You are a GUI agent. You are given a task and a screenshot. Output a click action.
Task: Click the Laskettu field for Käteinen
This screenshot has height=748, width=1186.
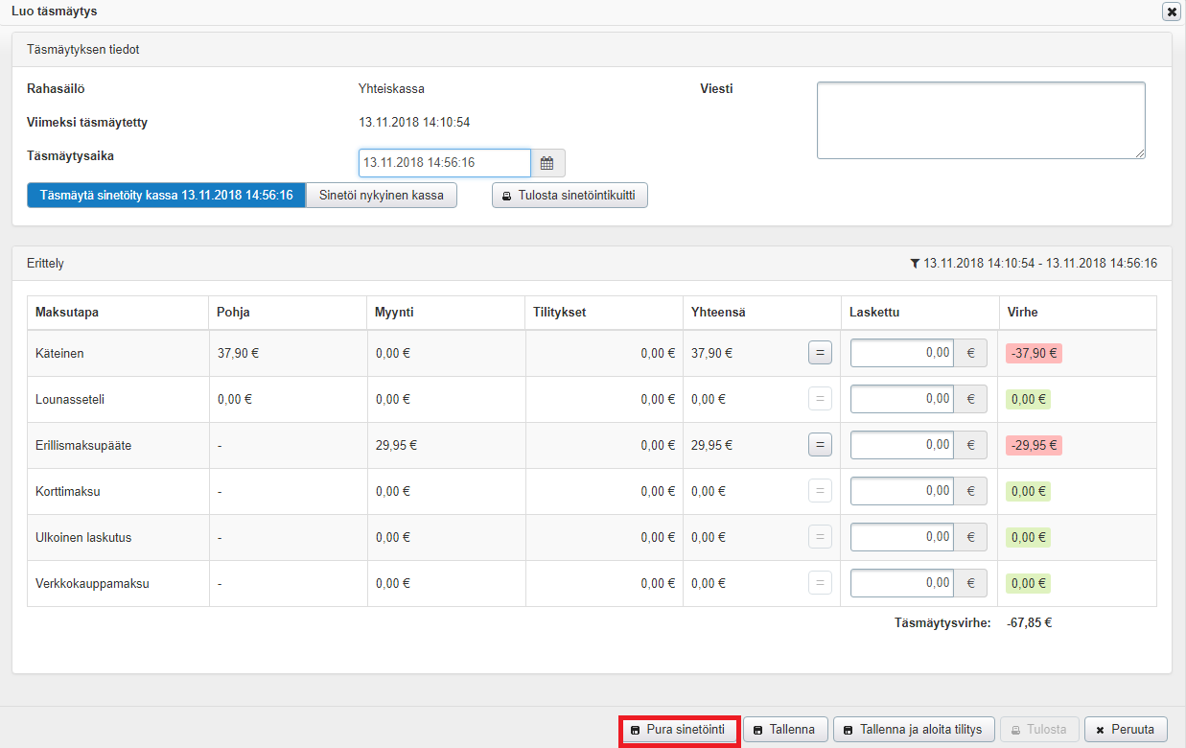coord(901,353)
